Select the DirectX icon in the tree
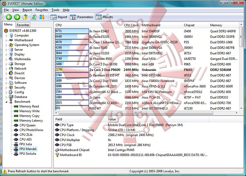Image resolution: width=246 pixels, height=176 pixels. [11, 73]
